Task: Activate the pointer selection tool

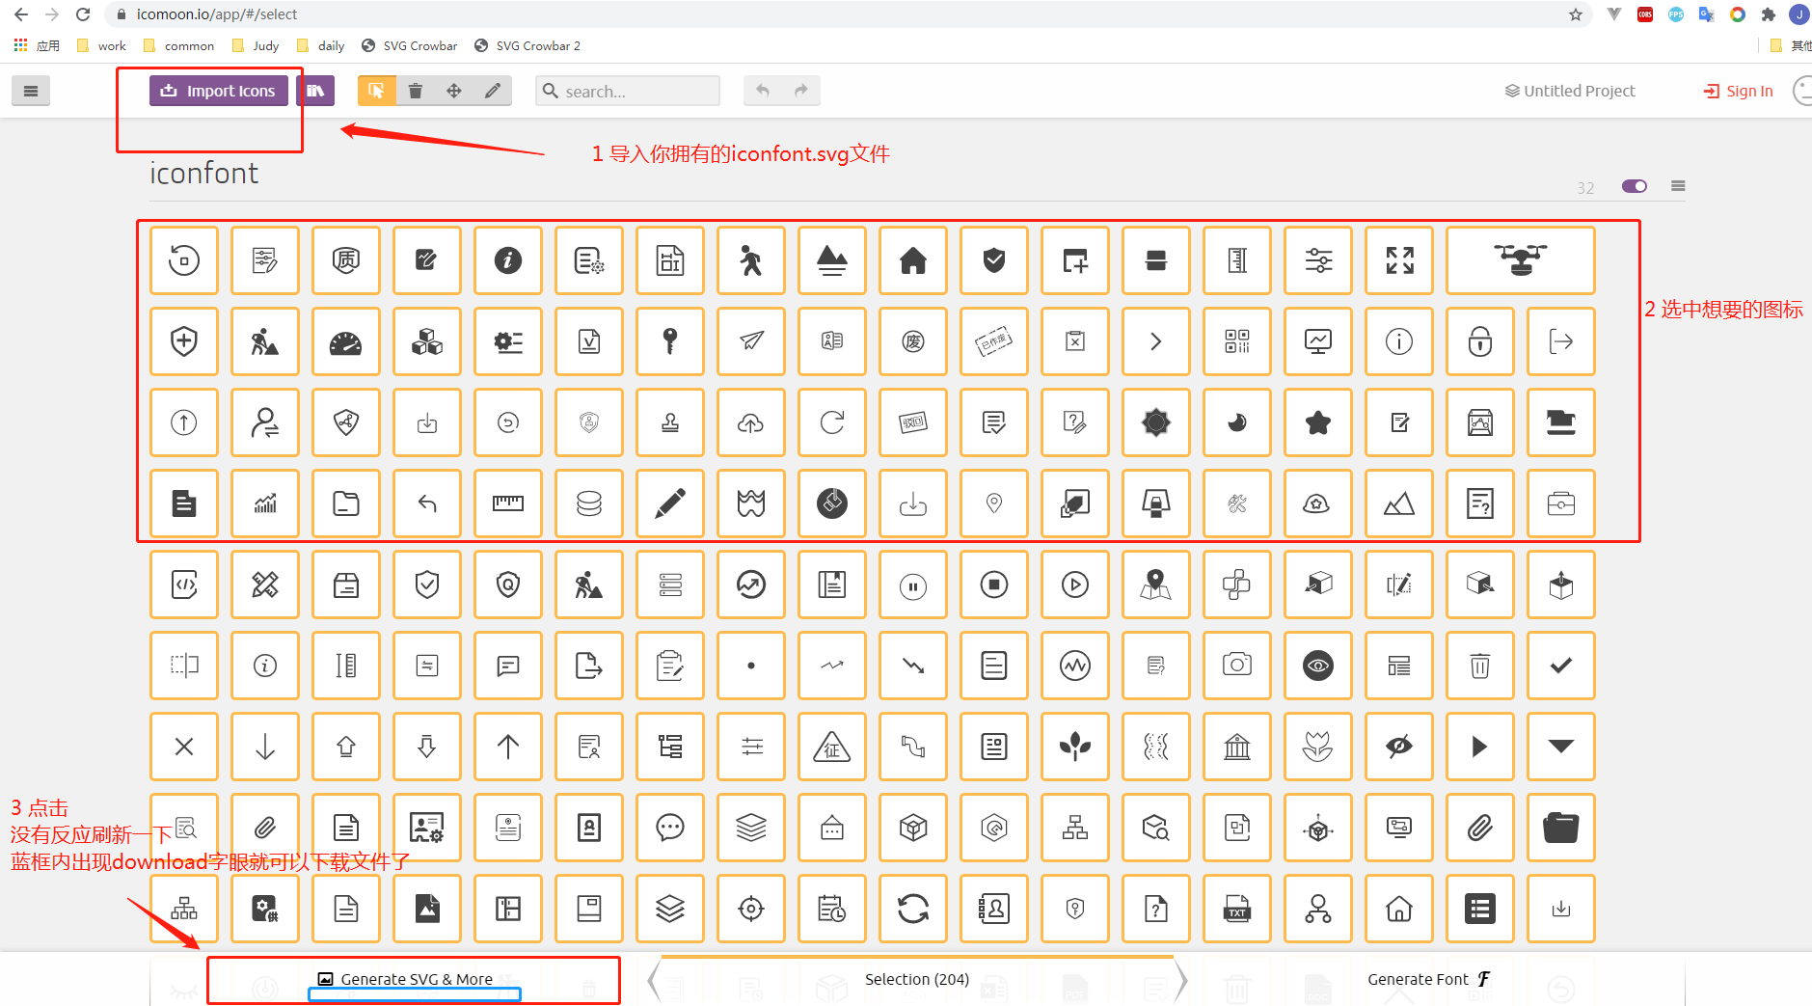Action: [x=376, y=90]
